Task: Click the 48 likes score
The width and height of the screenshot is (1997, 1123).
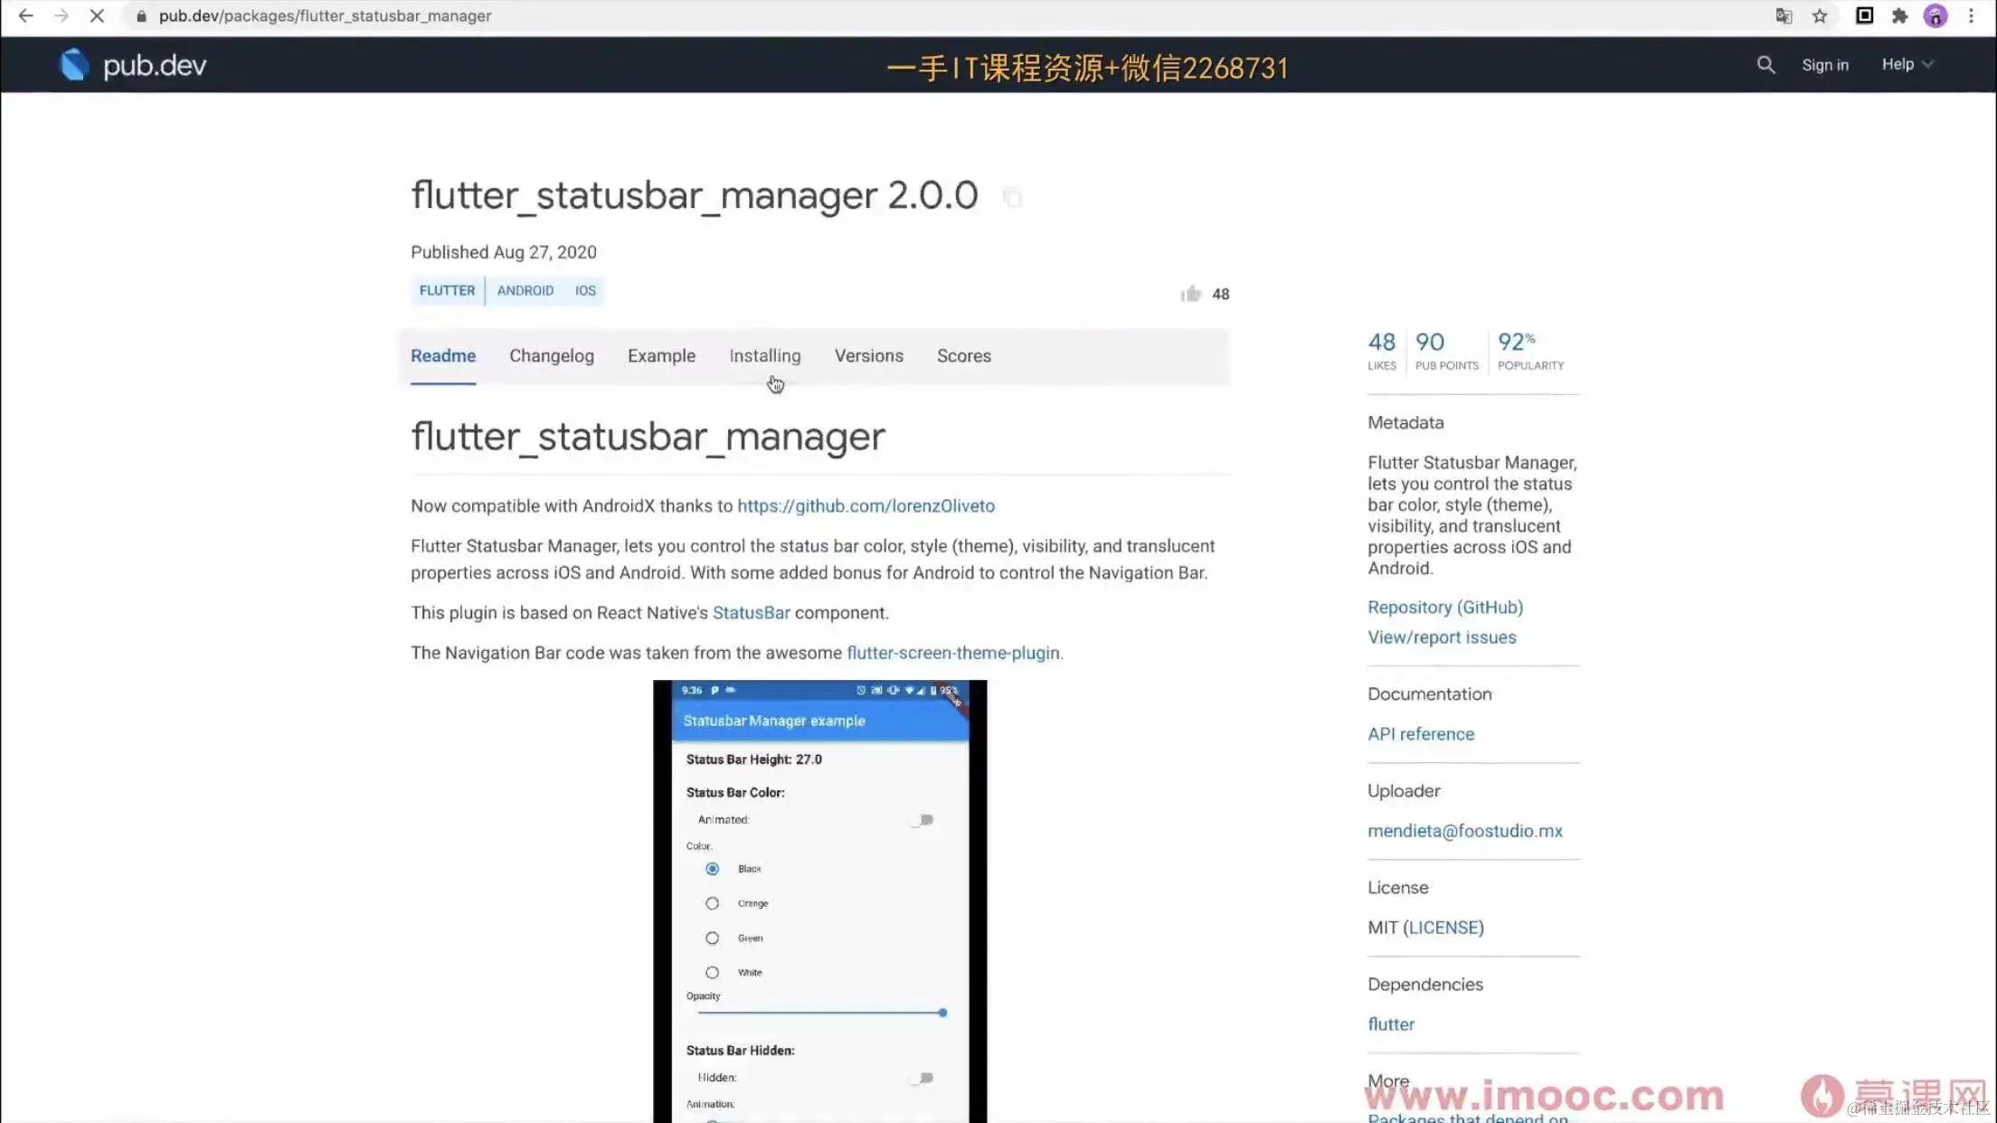Action: (x=1381, y=351)
